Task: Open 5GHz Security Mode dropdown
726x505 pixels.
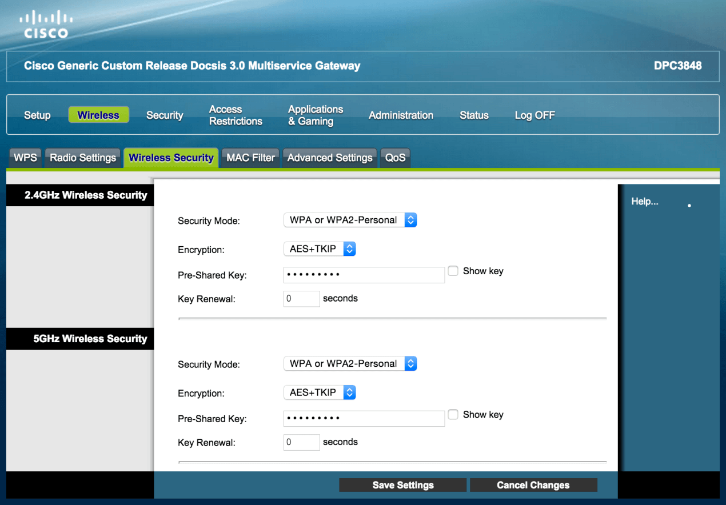Action: [350, 363]
